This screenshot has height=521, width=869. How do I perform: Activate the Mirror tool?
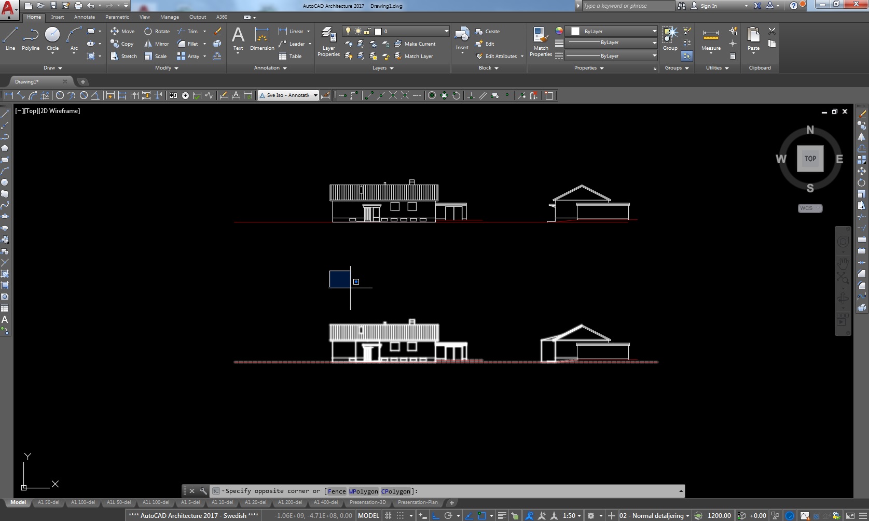156,44
